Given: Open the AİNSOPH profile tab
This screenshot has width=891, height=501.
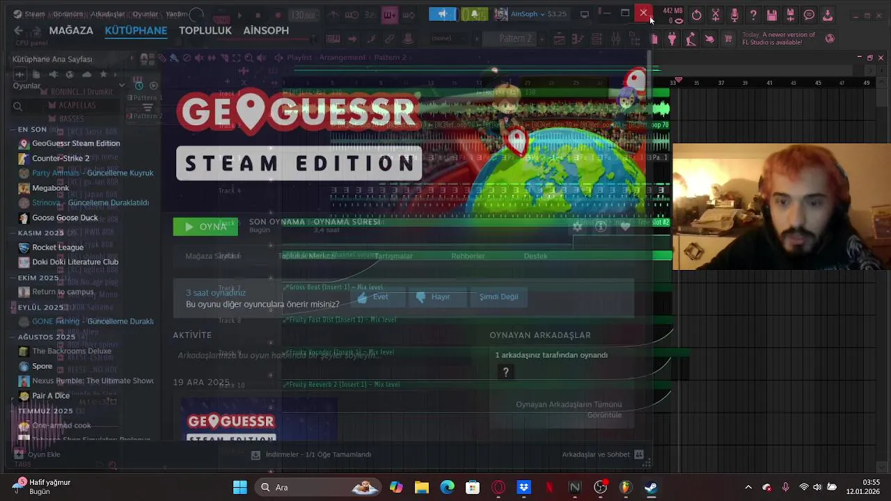Looking at the screenshot, I should [266, 31].
